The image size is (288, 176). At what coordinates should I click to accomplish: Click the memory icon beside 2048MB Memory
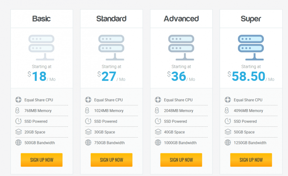click(157, 110)
